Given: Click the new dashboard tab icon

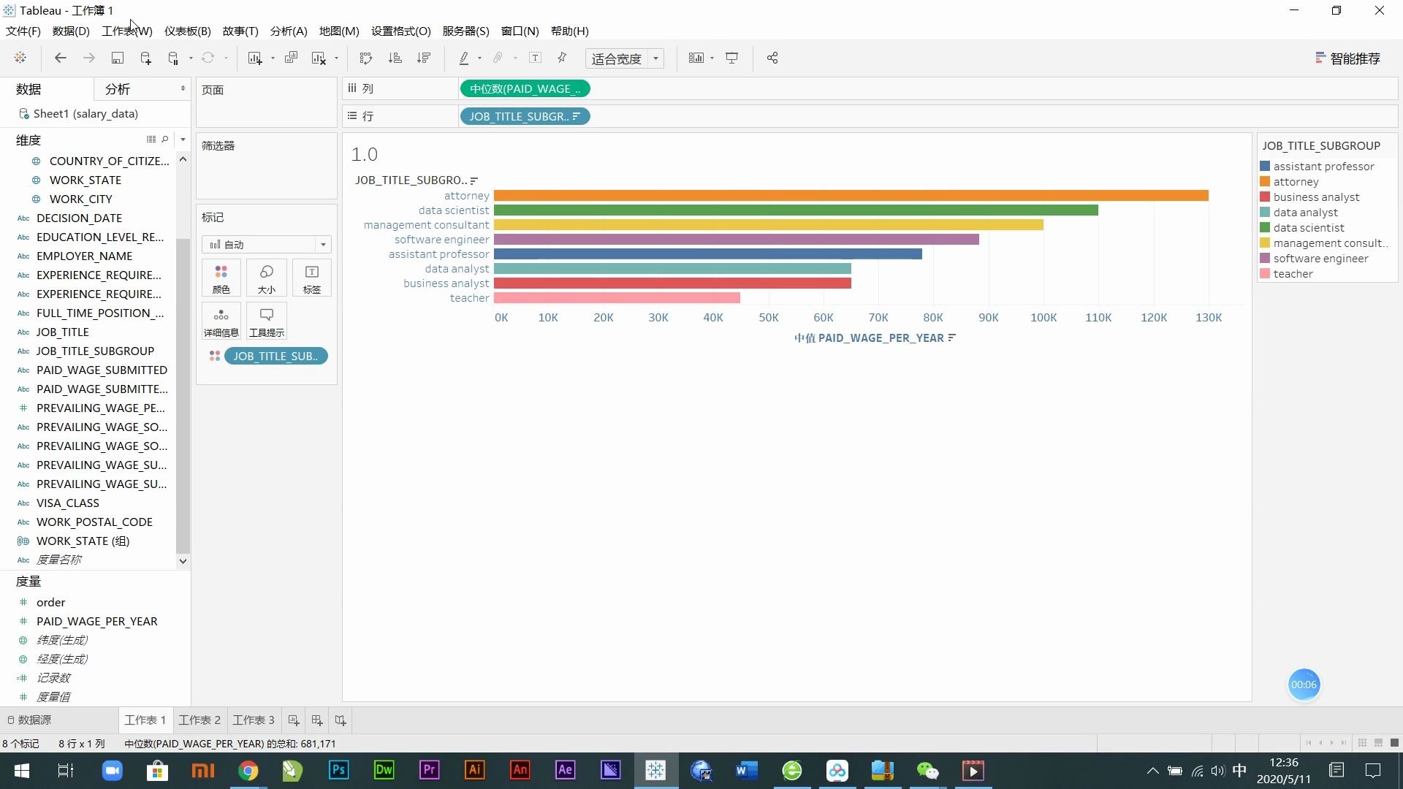Looking at the screenshot, I should coord(317,720).
